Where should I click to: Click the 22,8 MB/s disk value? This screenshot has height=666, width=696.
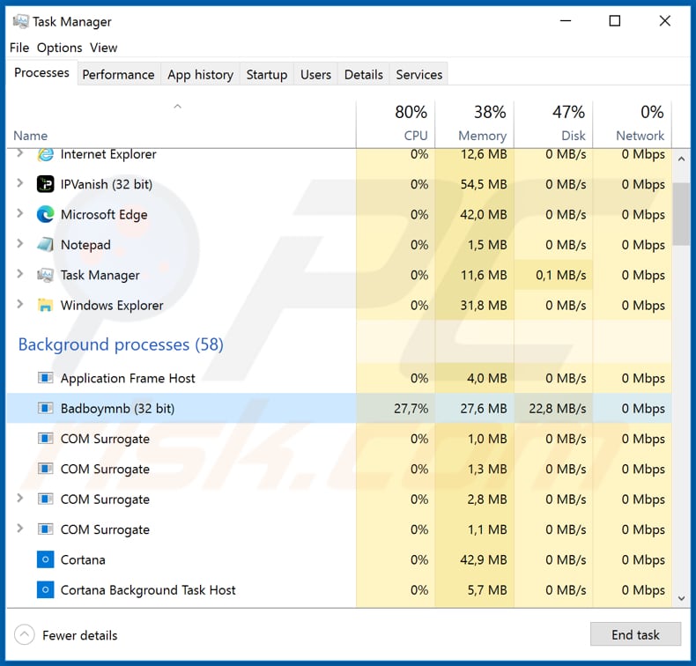[x=557, y=408]
